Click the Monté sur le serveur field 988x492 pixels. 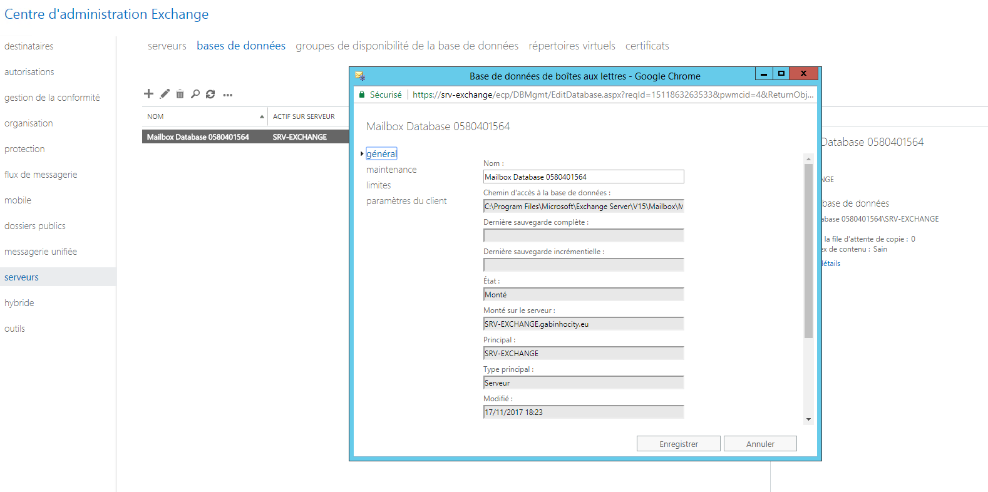point(584,324)
